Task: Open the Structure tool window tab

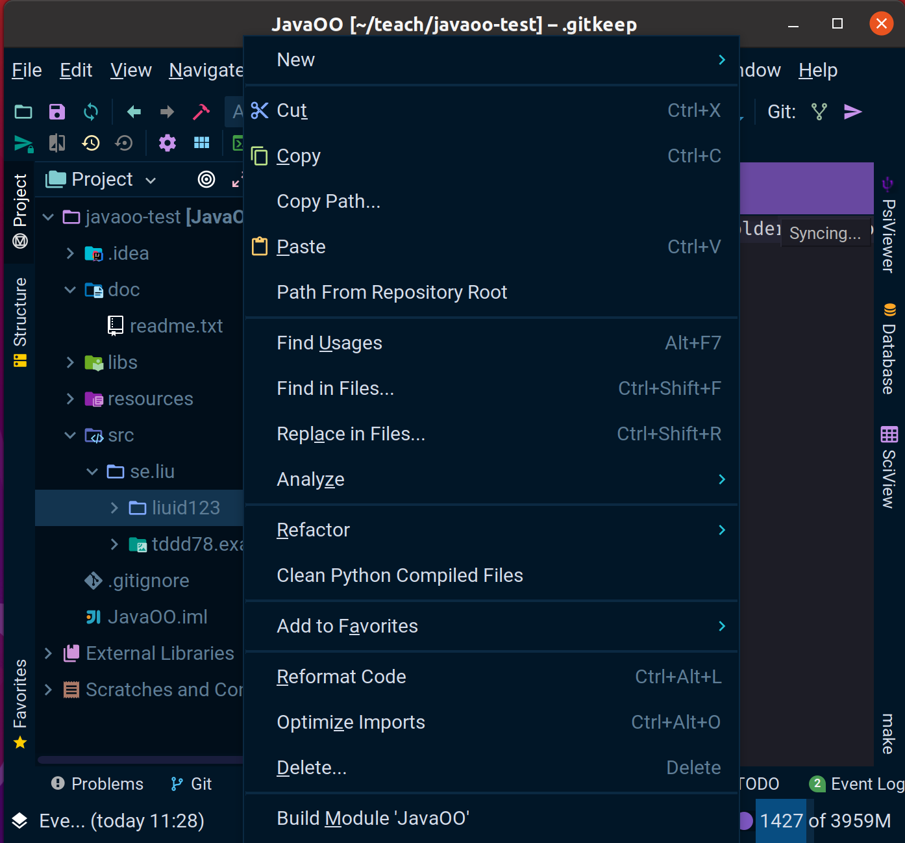Action: tap(20, 321)
